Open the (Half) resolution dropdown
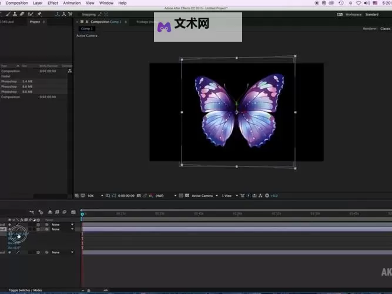The width and height of the screenshot is (392, 294). (x=166, y=196)
